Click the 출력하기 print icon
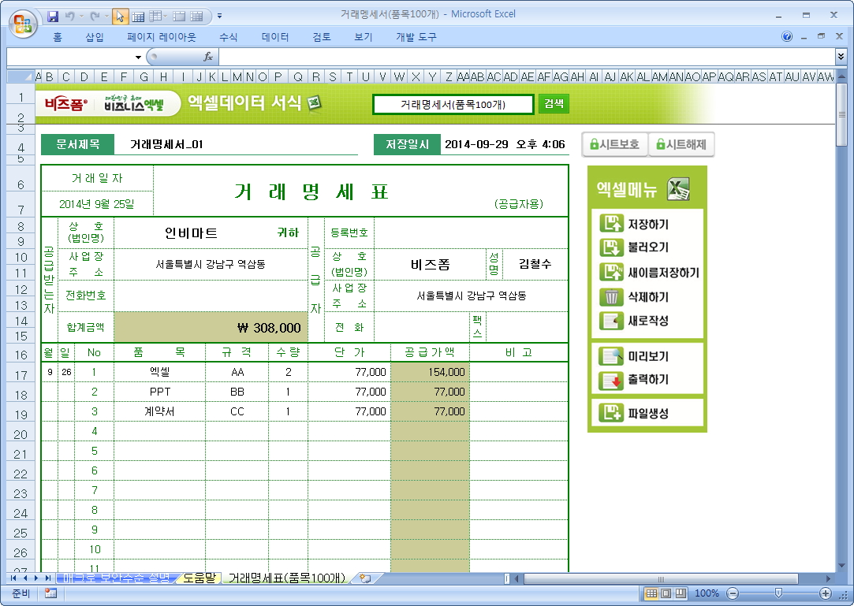 pos(611,380)
